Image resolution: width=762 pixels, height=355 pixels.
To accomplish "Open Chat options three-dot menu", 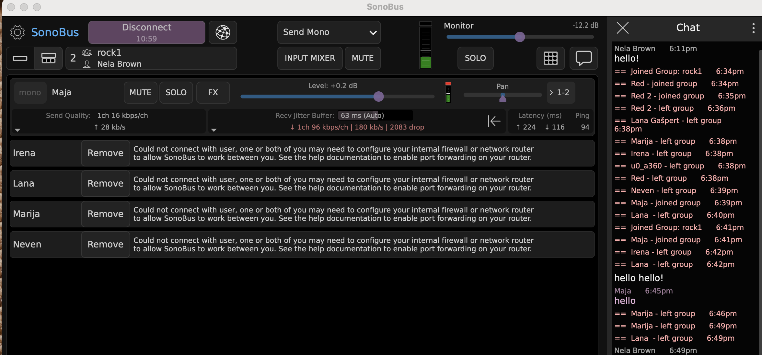I will point(753,28).
